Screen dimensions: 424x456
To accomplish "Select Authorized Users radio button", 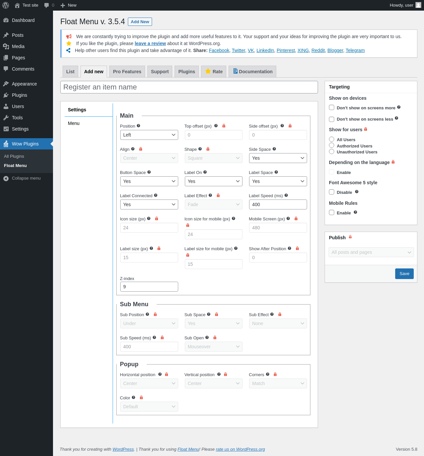I will [x=332, y=145].
